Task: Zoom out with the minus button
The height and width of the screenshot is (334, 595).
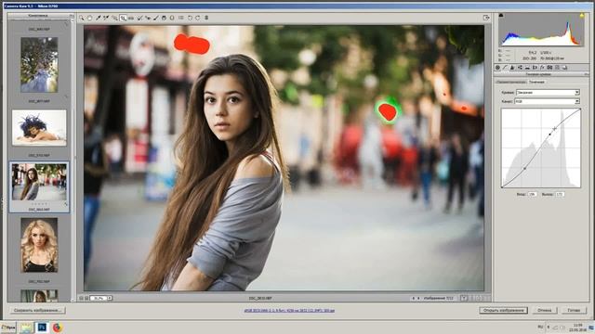Action: [x=81, y=299]
